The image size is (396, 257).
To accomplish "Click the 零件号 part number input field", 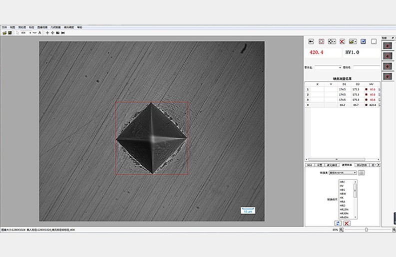I will (367, 67).
